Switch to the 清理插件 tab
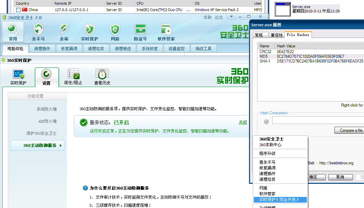 tap(42, 48)
